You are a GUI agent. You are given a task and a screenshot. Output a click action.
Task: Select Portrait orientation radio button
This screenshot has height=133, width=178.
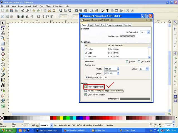127,62
